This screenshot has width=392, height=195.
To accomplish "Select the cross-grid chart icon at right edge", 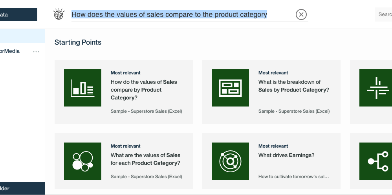I will tap(376, 88).
